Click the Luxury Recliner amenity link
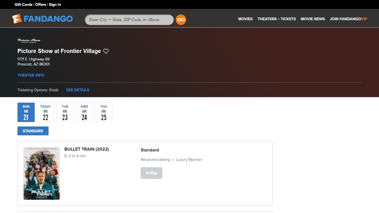Screen dimensions: 379x213 (x=189, y=159)
